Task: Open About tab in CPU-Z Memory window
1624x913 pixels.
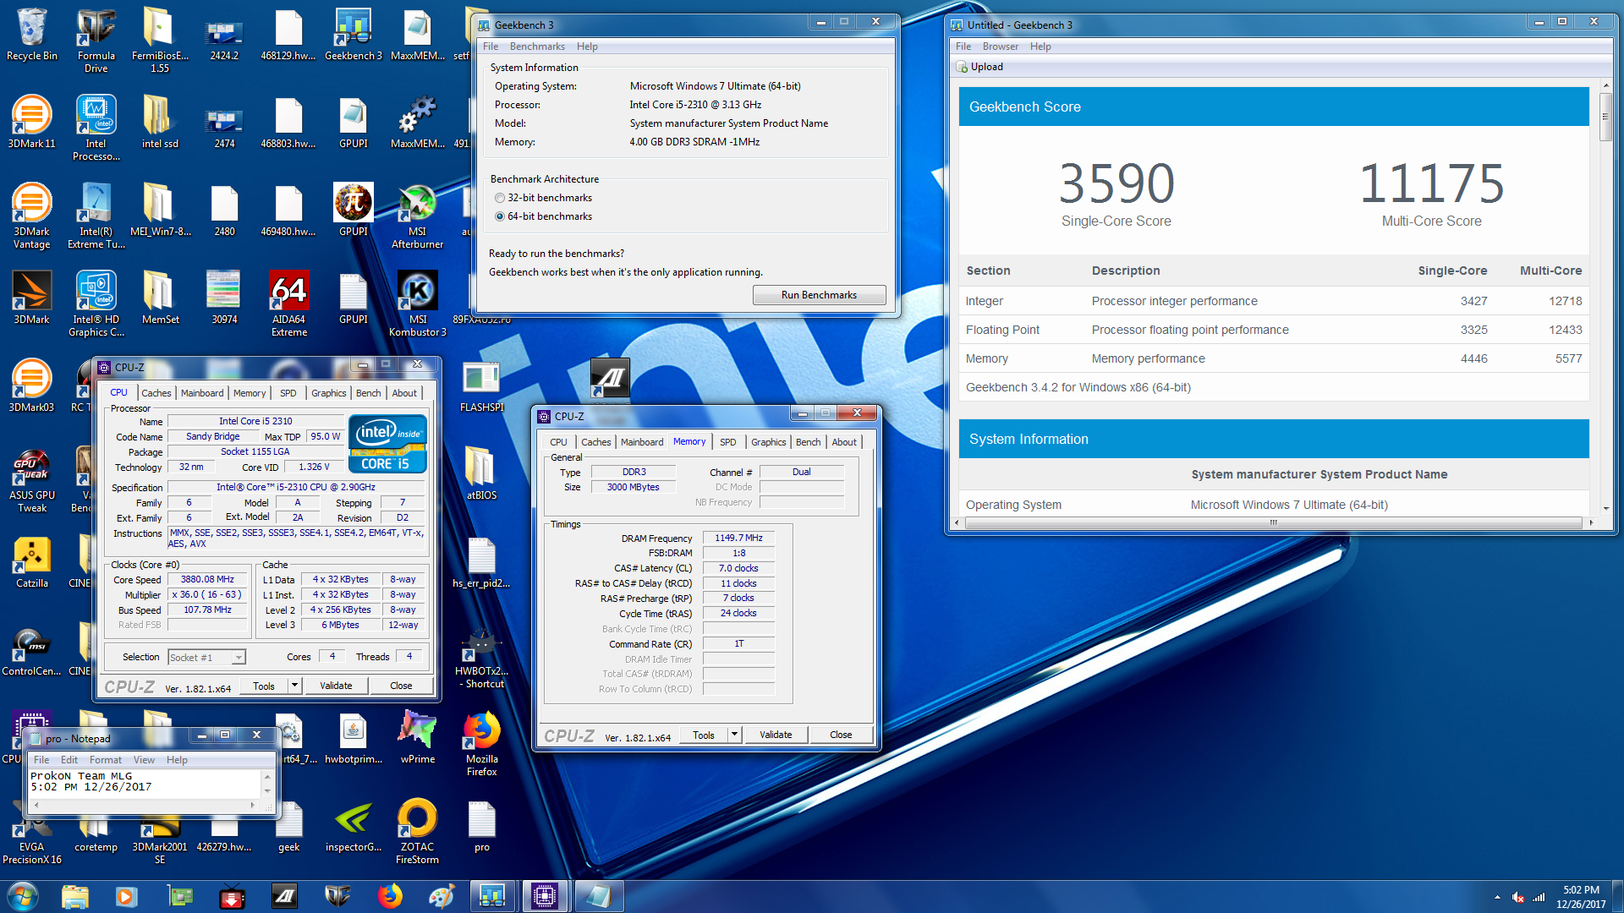Action: point(843,442)
